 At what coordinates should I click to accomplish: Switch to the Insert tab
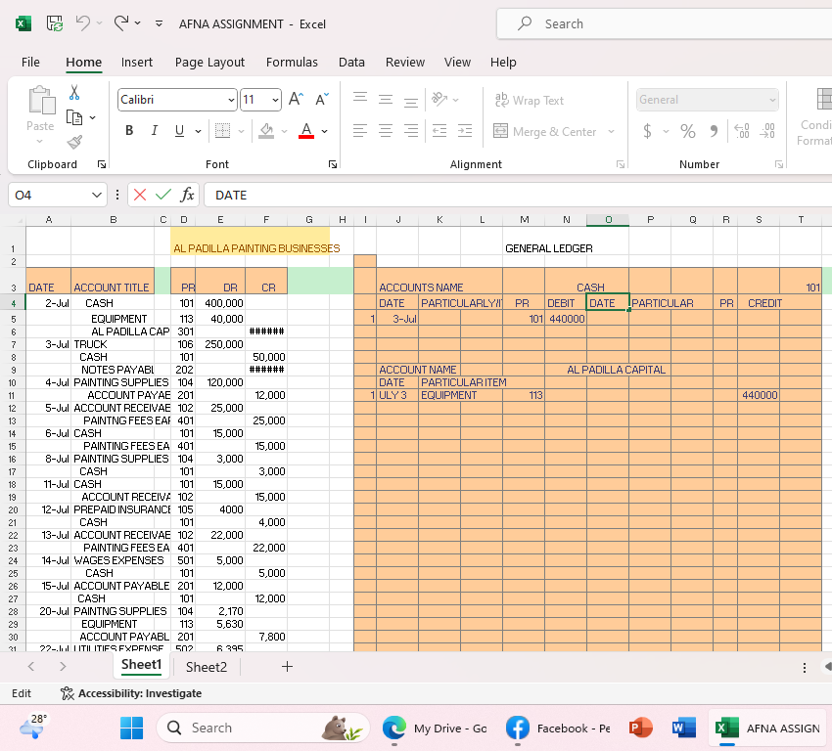click(136, 62)
